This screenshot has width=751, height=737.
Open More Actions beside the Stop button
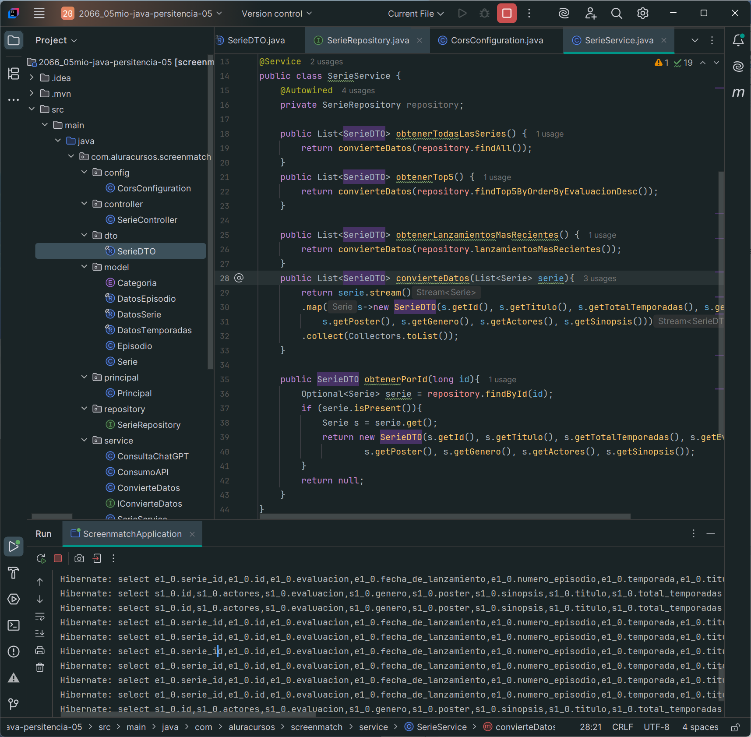coord(529,13)
